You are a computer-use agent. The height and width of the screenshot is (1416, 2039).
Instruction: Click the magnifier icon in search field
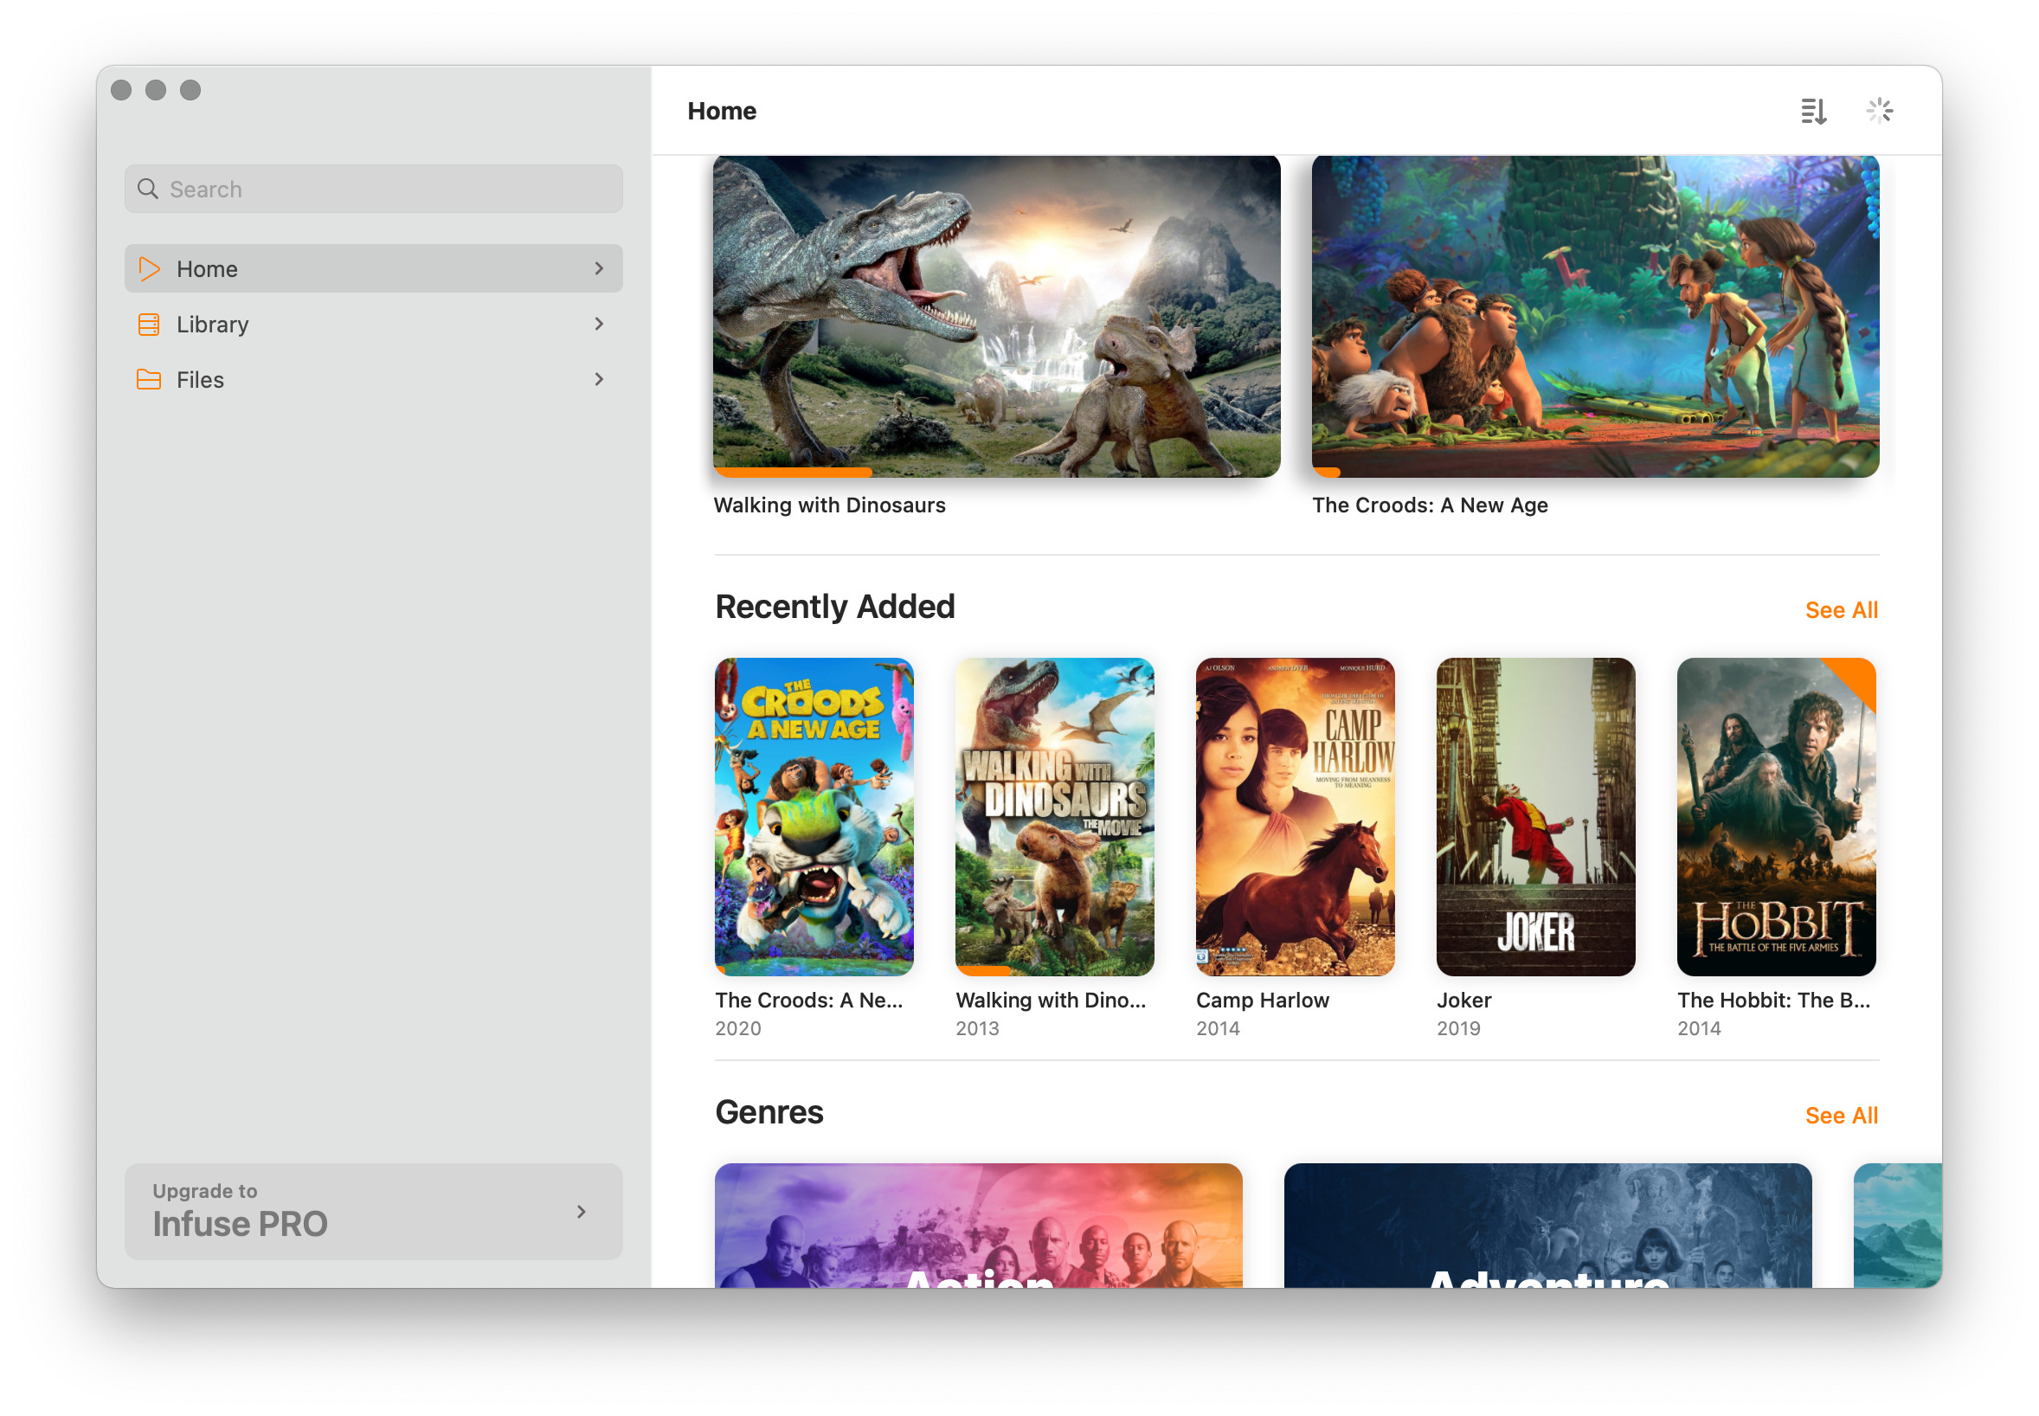(147, 189)
